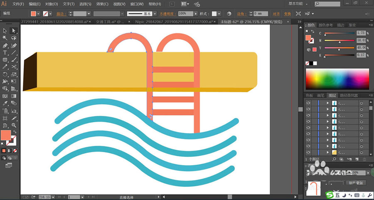
Task: Click the 不透明度 link
Action: 168,14
